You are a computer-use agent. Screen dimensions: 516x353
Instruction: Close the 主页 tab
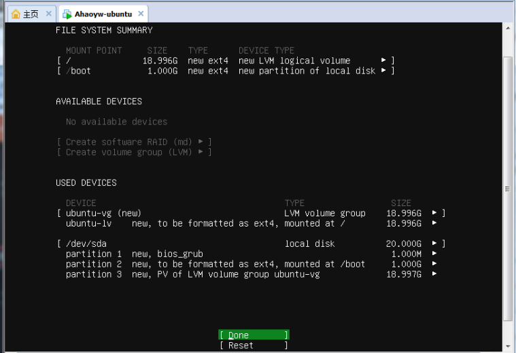coord(48,14)
